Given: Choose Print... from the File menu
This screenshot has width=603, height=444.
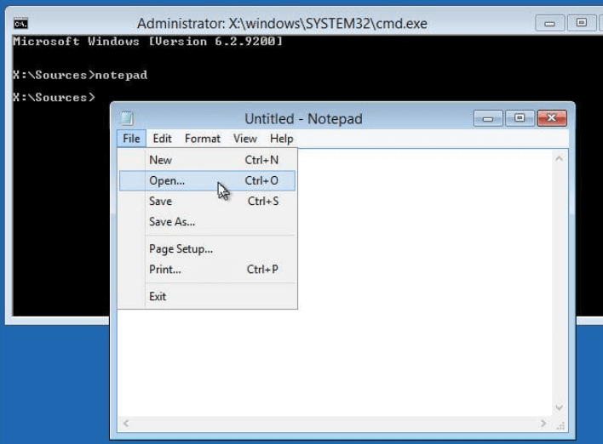Looking at the screenshot, I should pos(207,270).
